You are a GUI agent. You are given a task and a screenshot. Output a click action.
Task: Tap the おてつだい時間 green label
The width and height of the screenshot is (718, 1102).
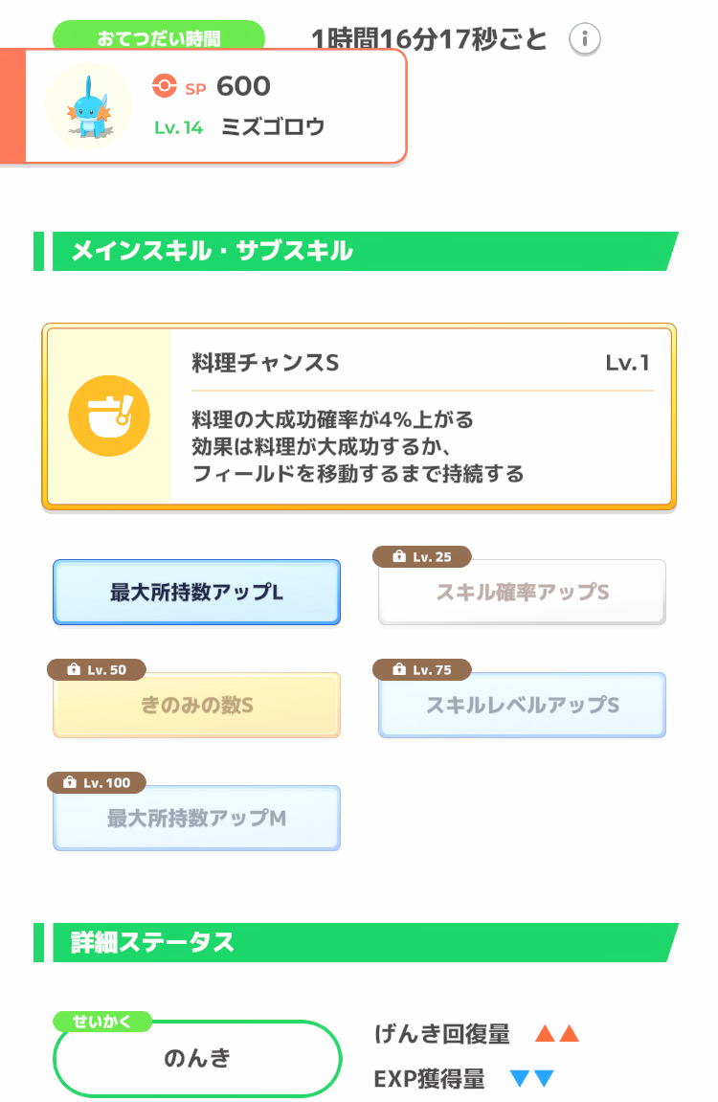coord(159,38)
